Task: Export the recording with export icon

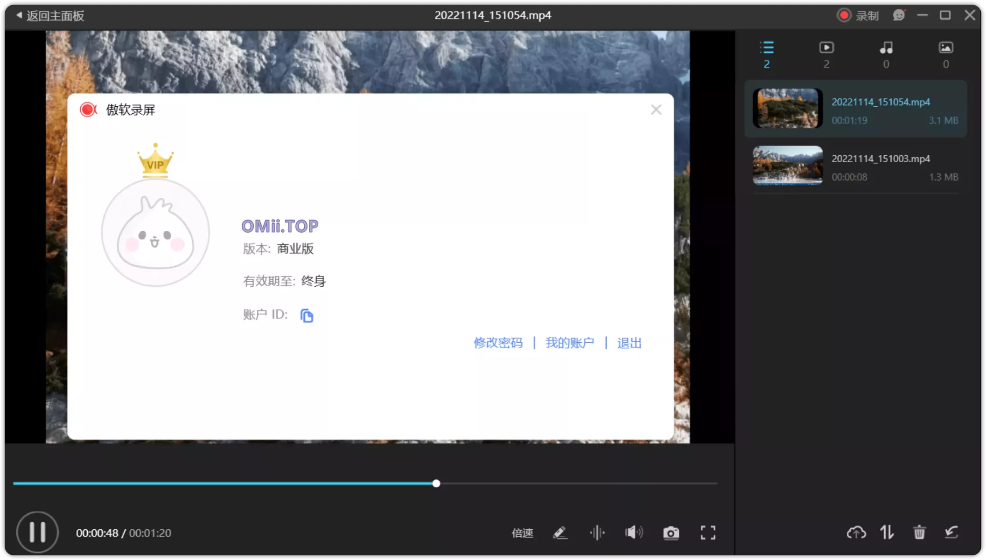Action: [x=951, y=532]
